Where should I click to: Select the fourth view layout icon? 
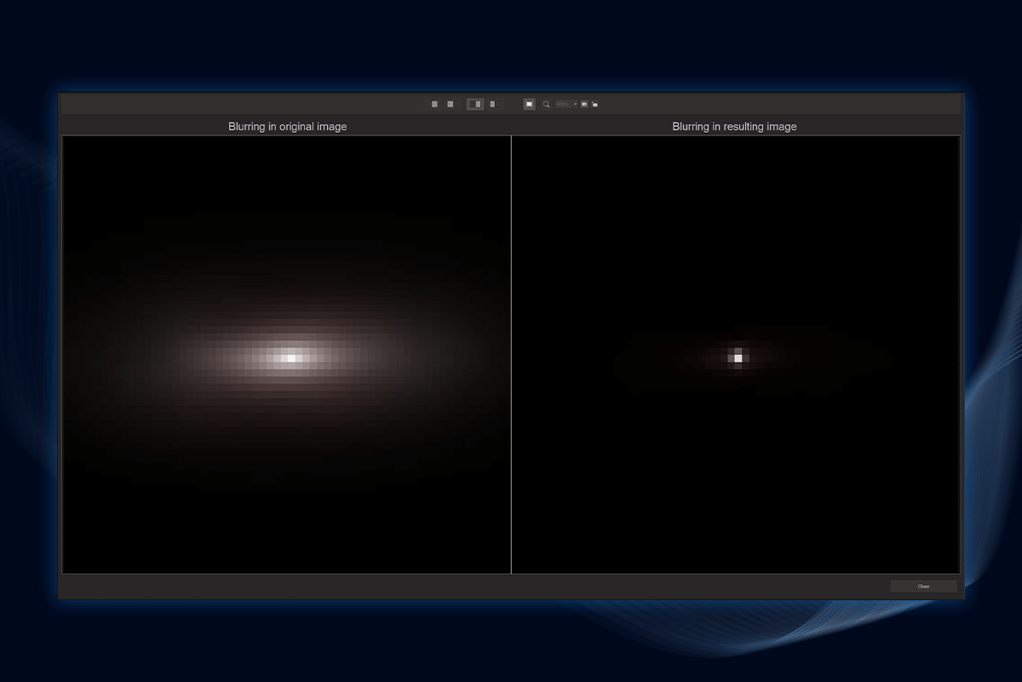[x=492, y=104]
